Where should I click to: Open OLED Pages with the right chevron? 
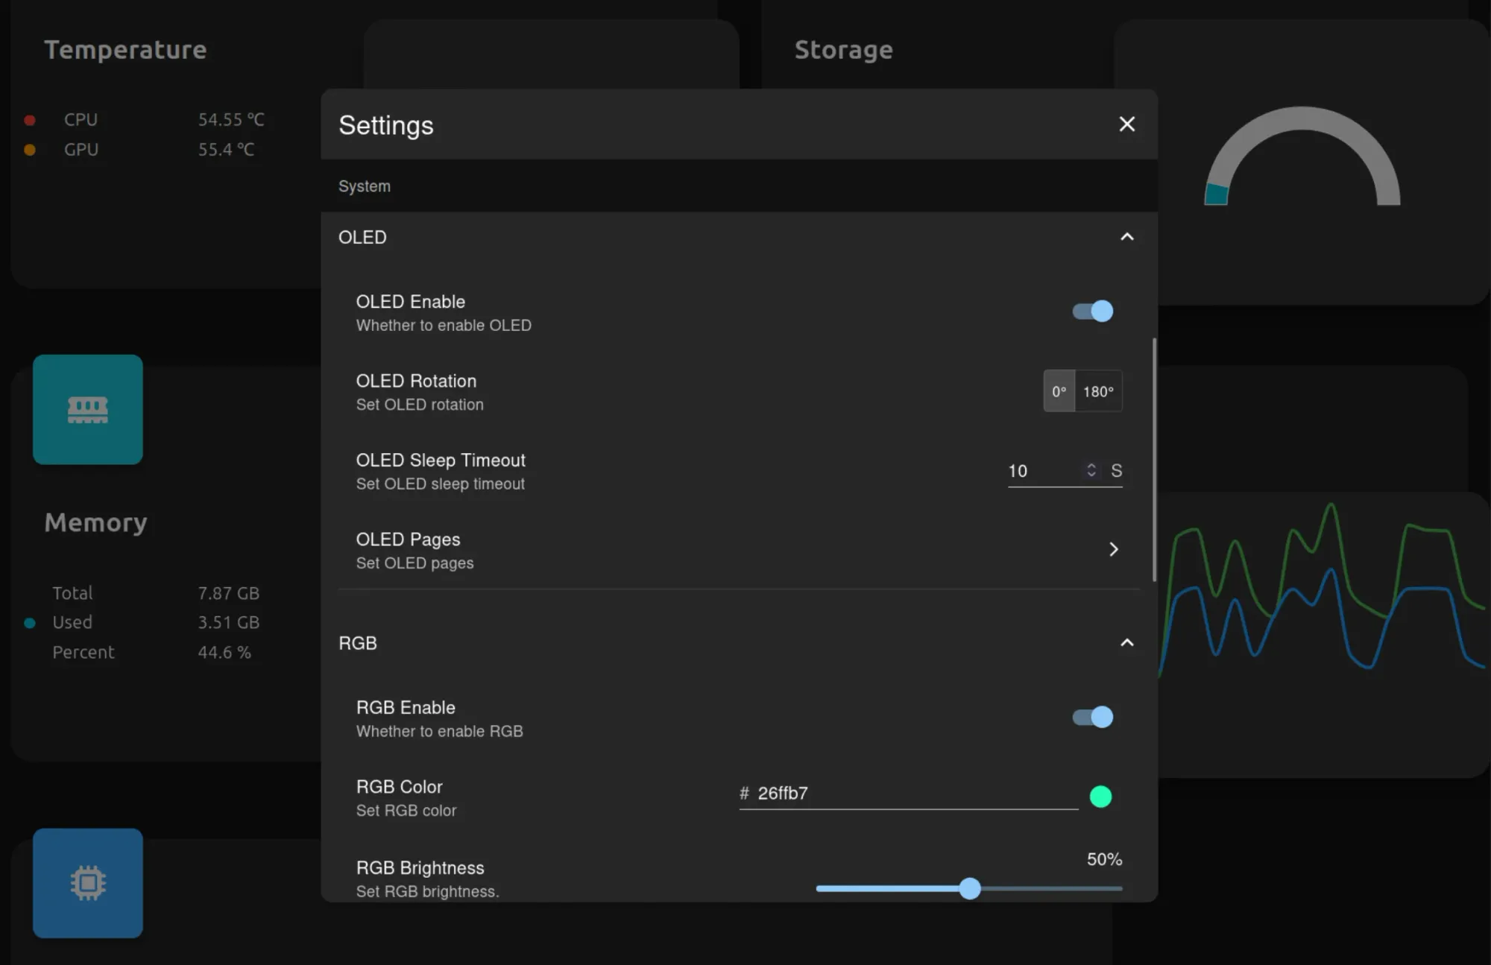click(1113, 549)
